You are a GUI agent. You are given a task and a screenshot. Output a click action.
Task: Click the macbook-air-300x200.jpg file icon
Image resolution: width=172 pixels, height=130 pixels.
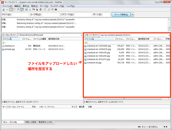(x=86, y=56)
